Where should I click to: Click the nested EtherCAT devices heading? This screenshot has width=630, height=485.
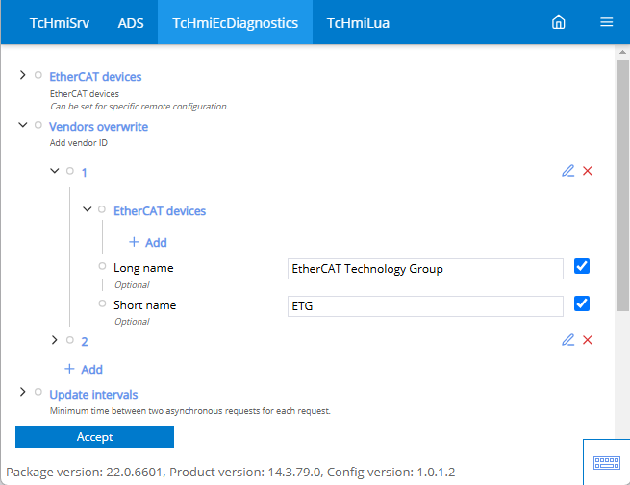[160, 211]
